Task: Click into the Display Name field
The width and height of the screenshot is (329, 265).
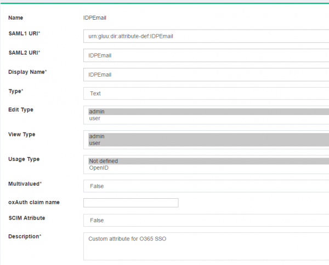Action: (x=206, y=74)
